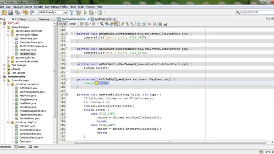274x154 pixels.
Task: Open the Debug Project dropdown arrow
Action: pos(95,12)
